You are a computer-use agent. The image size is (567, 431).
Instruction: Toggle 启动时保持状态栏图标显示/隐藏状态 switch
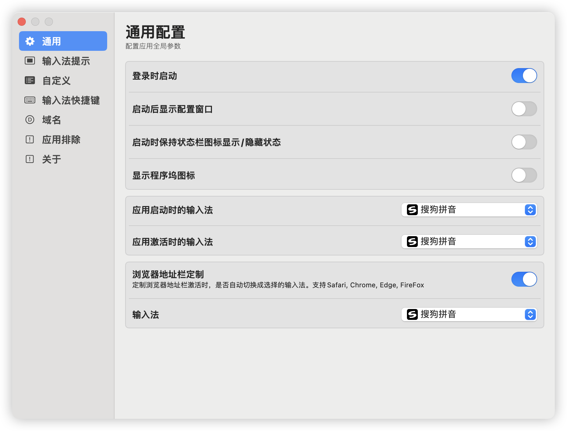[x=524, y=142]
